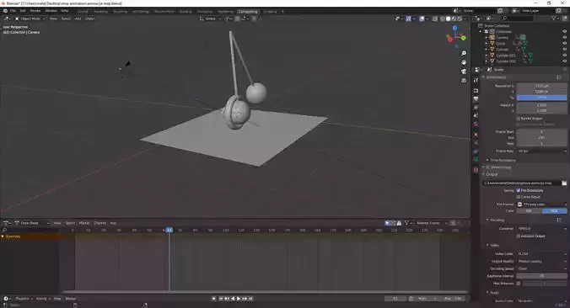Open the Frame Rate dropdown
Viewport: 570px width, 308px height.
click(541, 151)
